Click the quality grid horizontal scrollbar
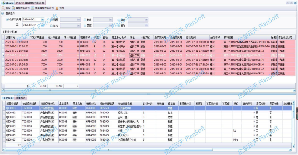 coord(109,150)
